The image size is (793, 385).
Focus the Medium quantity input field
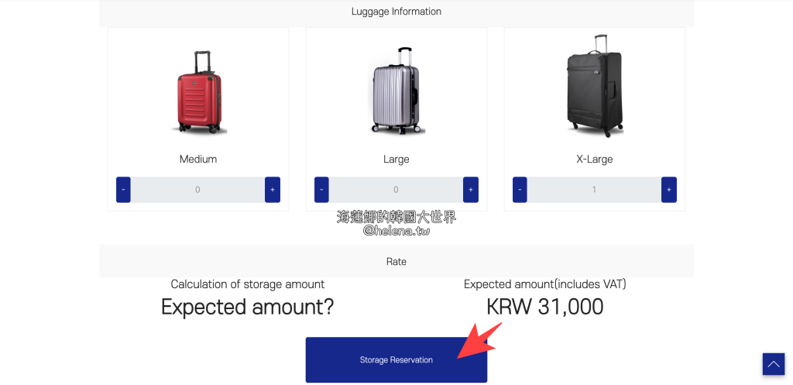click(x=197, y=190)
